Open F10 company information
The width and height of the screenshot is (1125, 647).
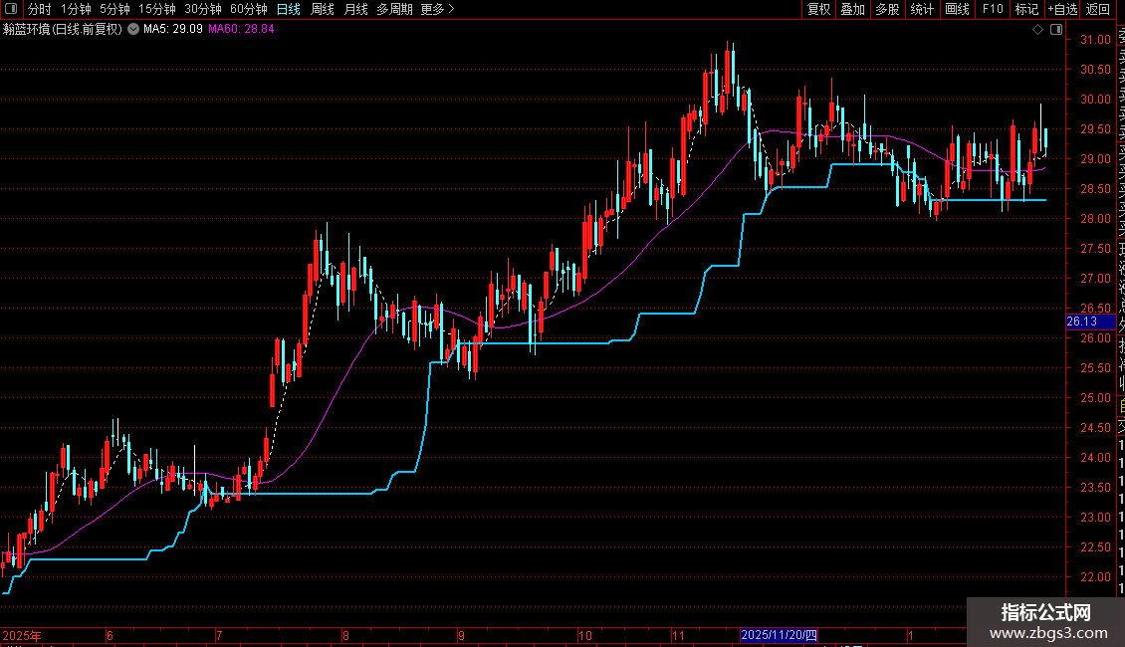tap(993, 9)
